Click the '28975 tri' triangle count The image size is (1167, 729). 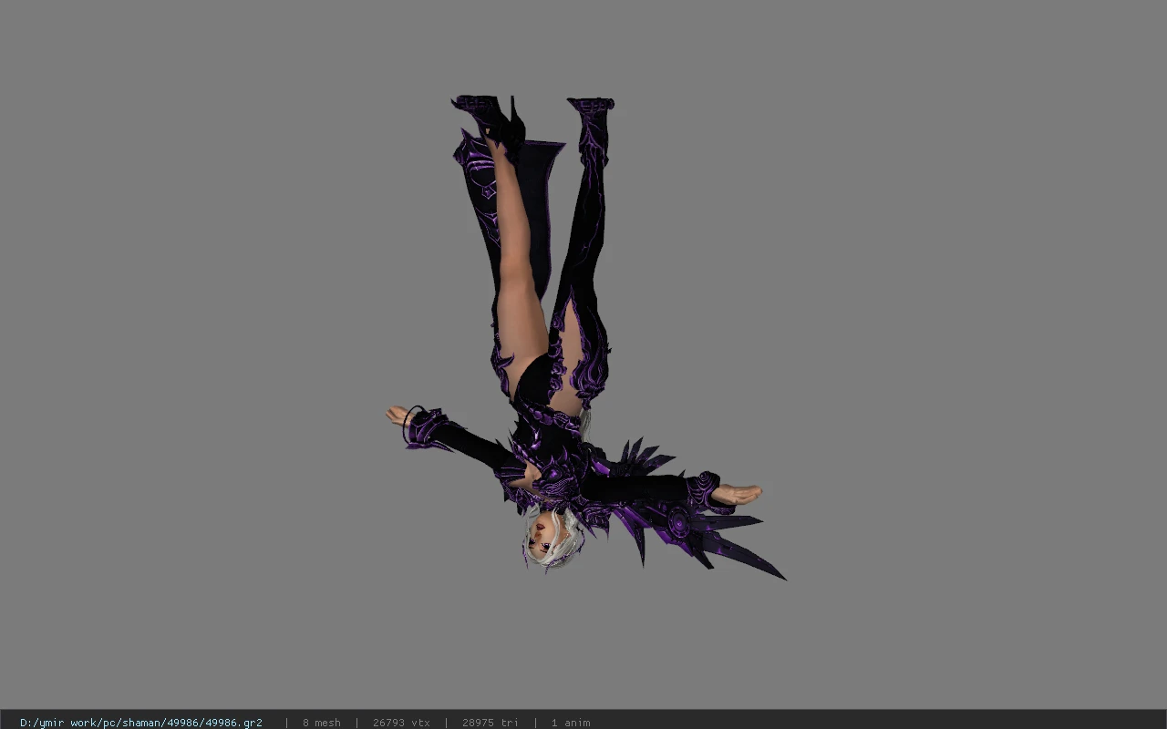click(x=491, y=723)
